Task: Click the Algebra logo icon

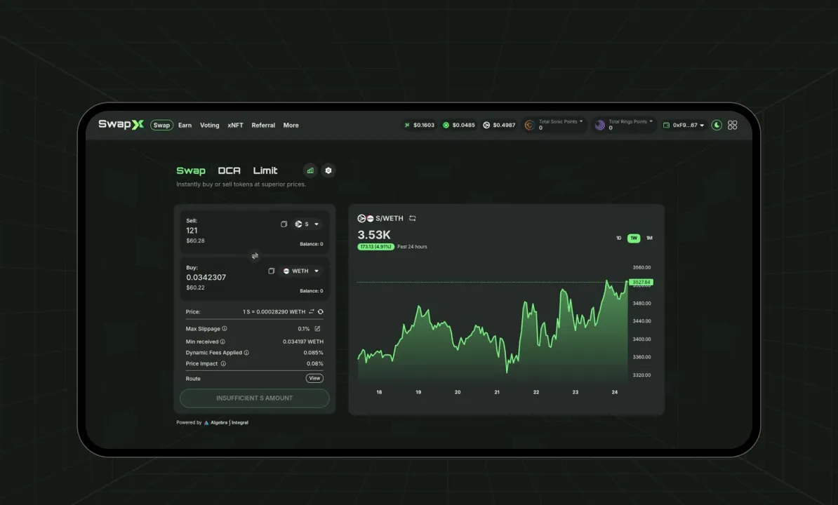Action: coord(206,423)
